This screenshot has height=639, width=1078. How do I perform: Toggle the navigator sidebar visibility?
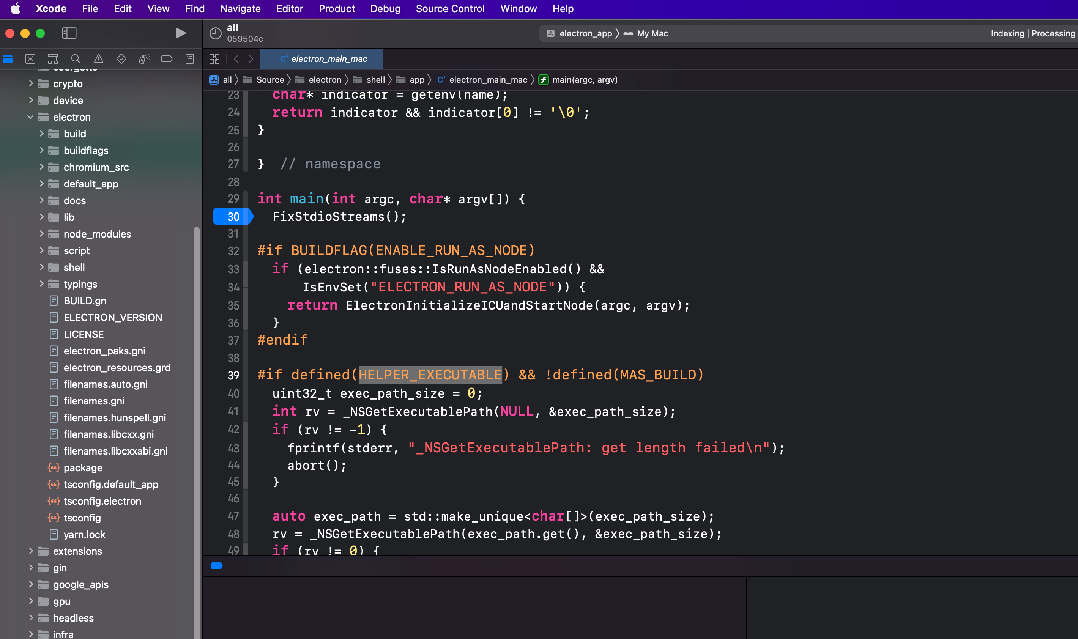69,33
